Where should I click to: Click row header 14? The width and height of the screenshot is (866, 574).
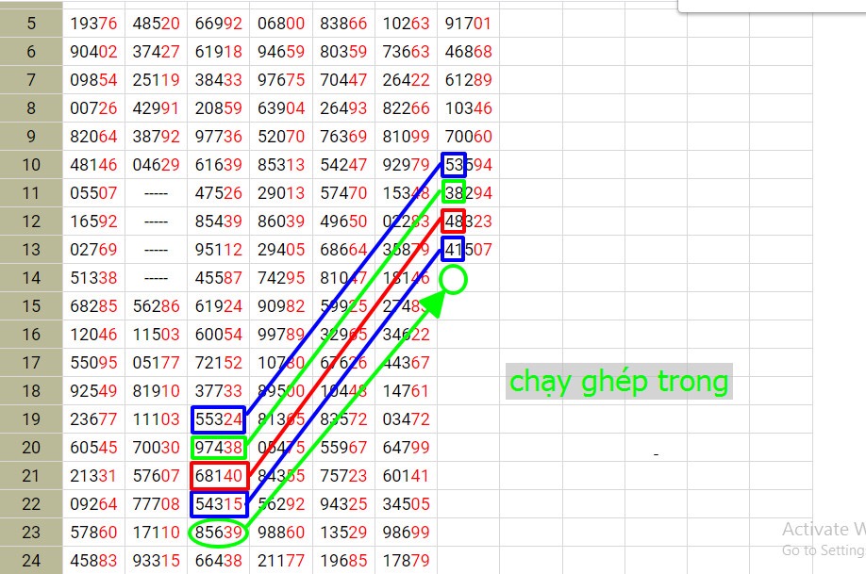pyautogui.click(x=31, y=278)
